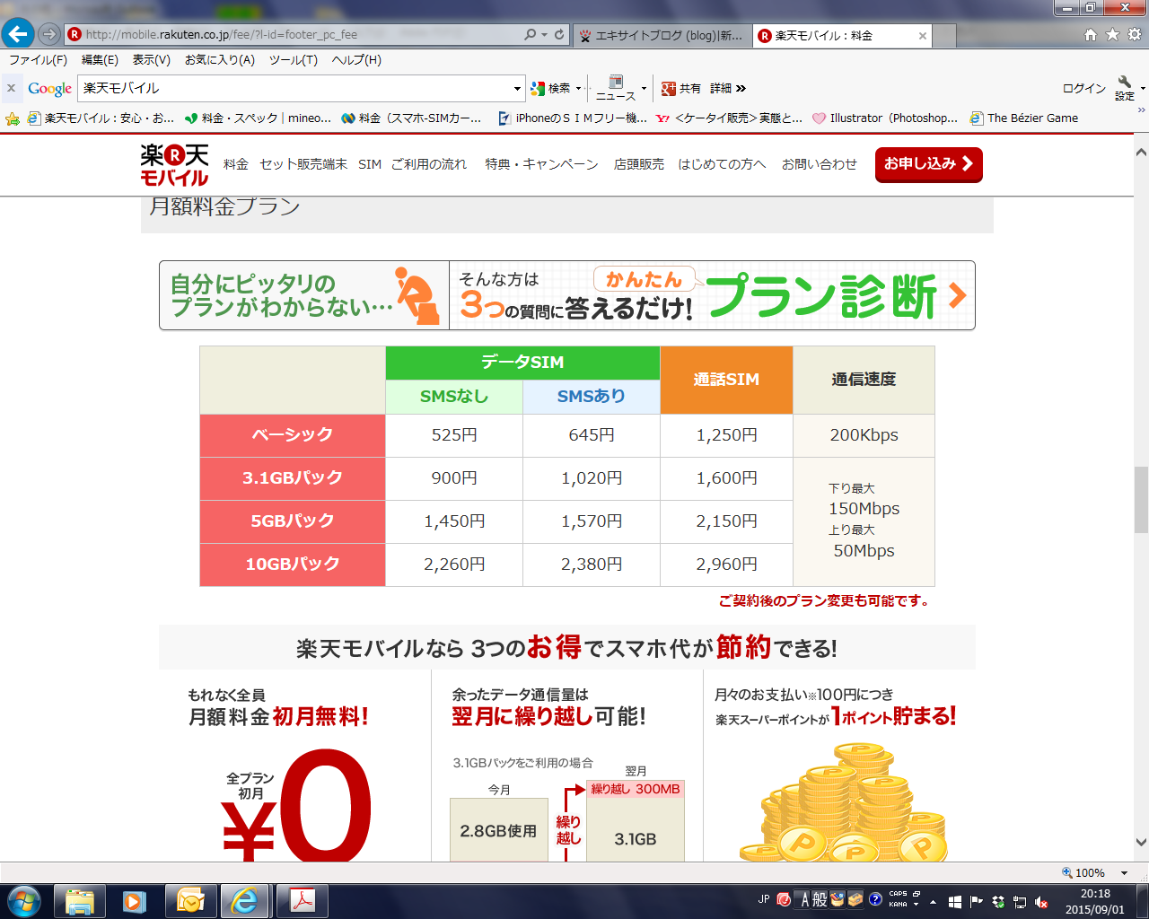The height and width of the screenshot is (919, 1149).
Task: Show hidden tray icons arrow
Action: 933,901
